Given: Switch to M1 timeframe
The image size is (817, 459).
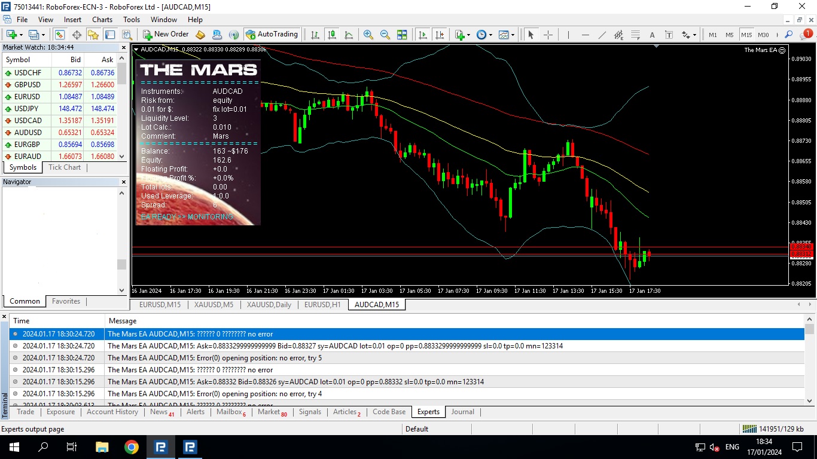Looking at the screenshot, I should 713,35.
